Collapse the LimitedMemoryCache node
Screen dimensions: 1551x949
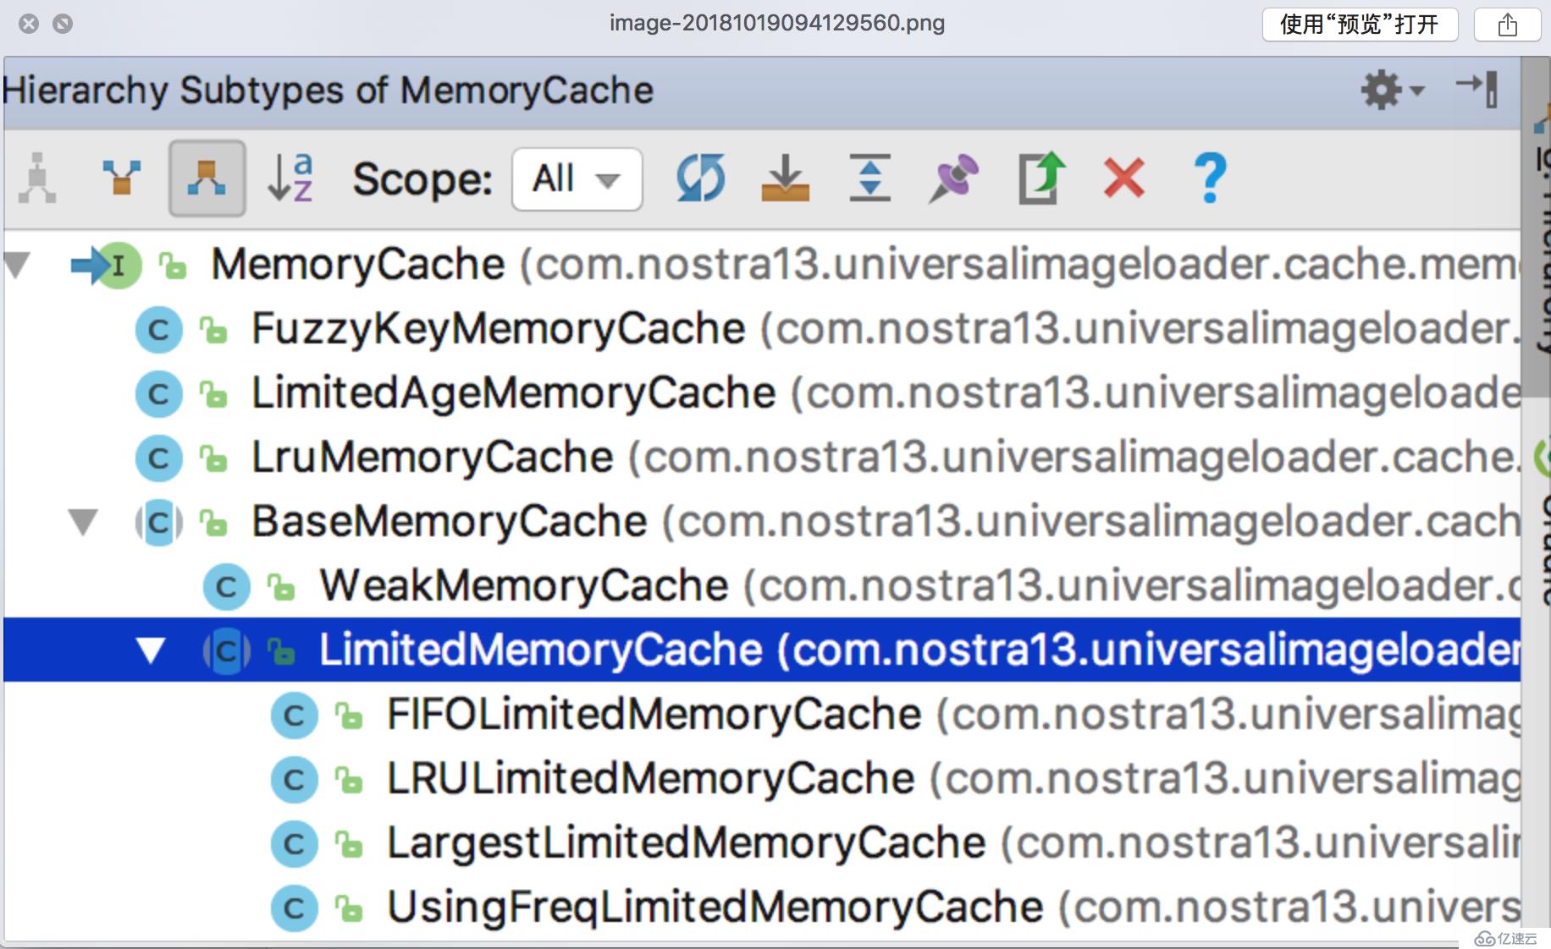(152, 650)
